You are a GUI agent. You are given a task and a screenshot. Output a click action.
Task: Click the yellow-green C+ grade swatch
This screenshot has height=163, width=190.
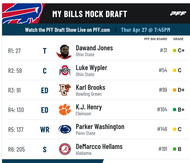click(x=174, y=50)
